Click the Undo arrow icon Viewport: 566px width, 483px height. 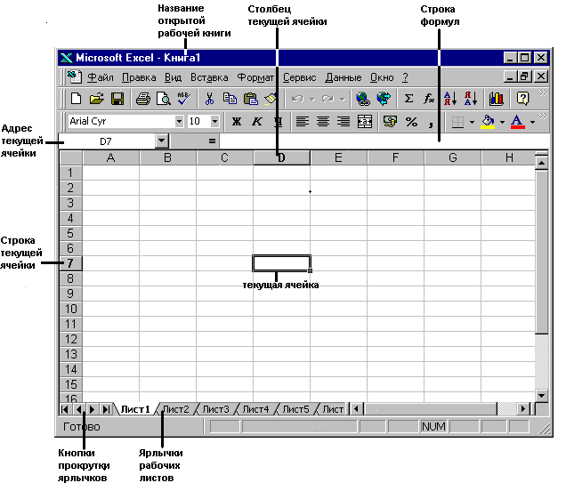coord(297,99)
